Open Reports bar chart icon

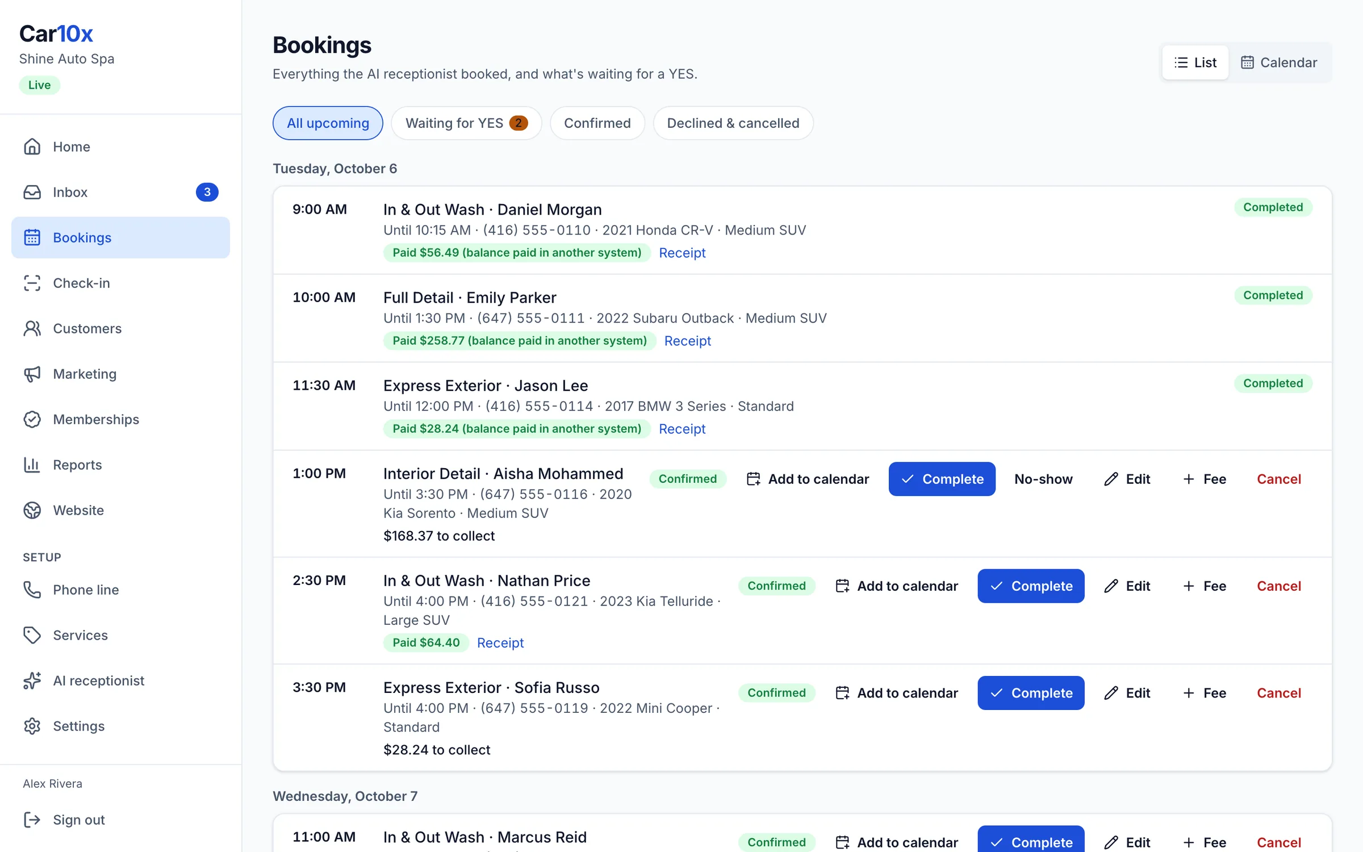pyautogui.click(x=32, y=465)
